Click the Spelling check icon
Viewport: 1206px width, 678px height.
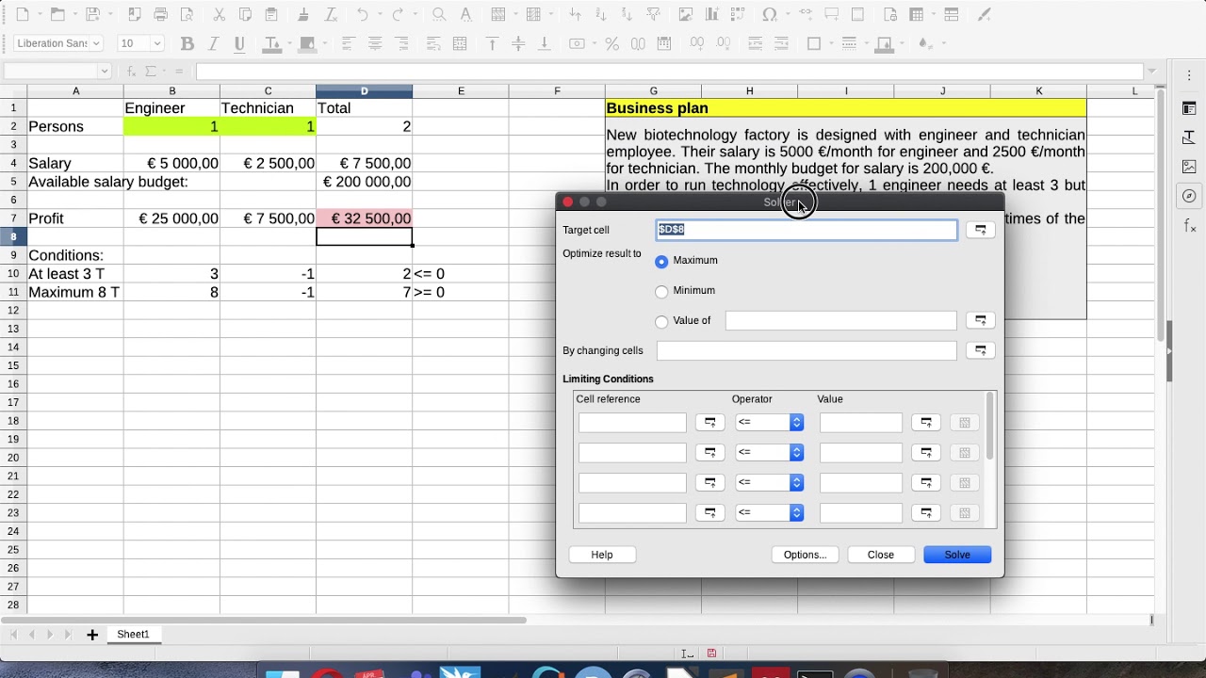465,15
